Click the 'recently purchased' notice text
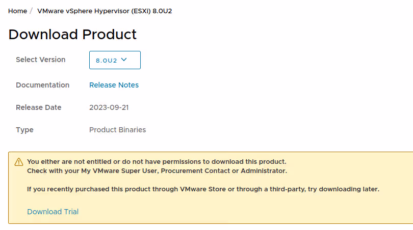 click(203, 189)
